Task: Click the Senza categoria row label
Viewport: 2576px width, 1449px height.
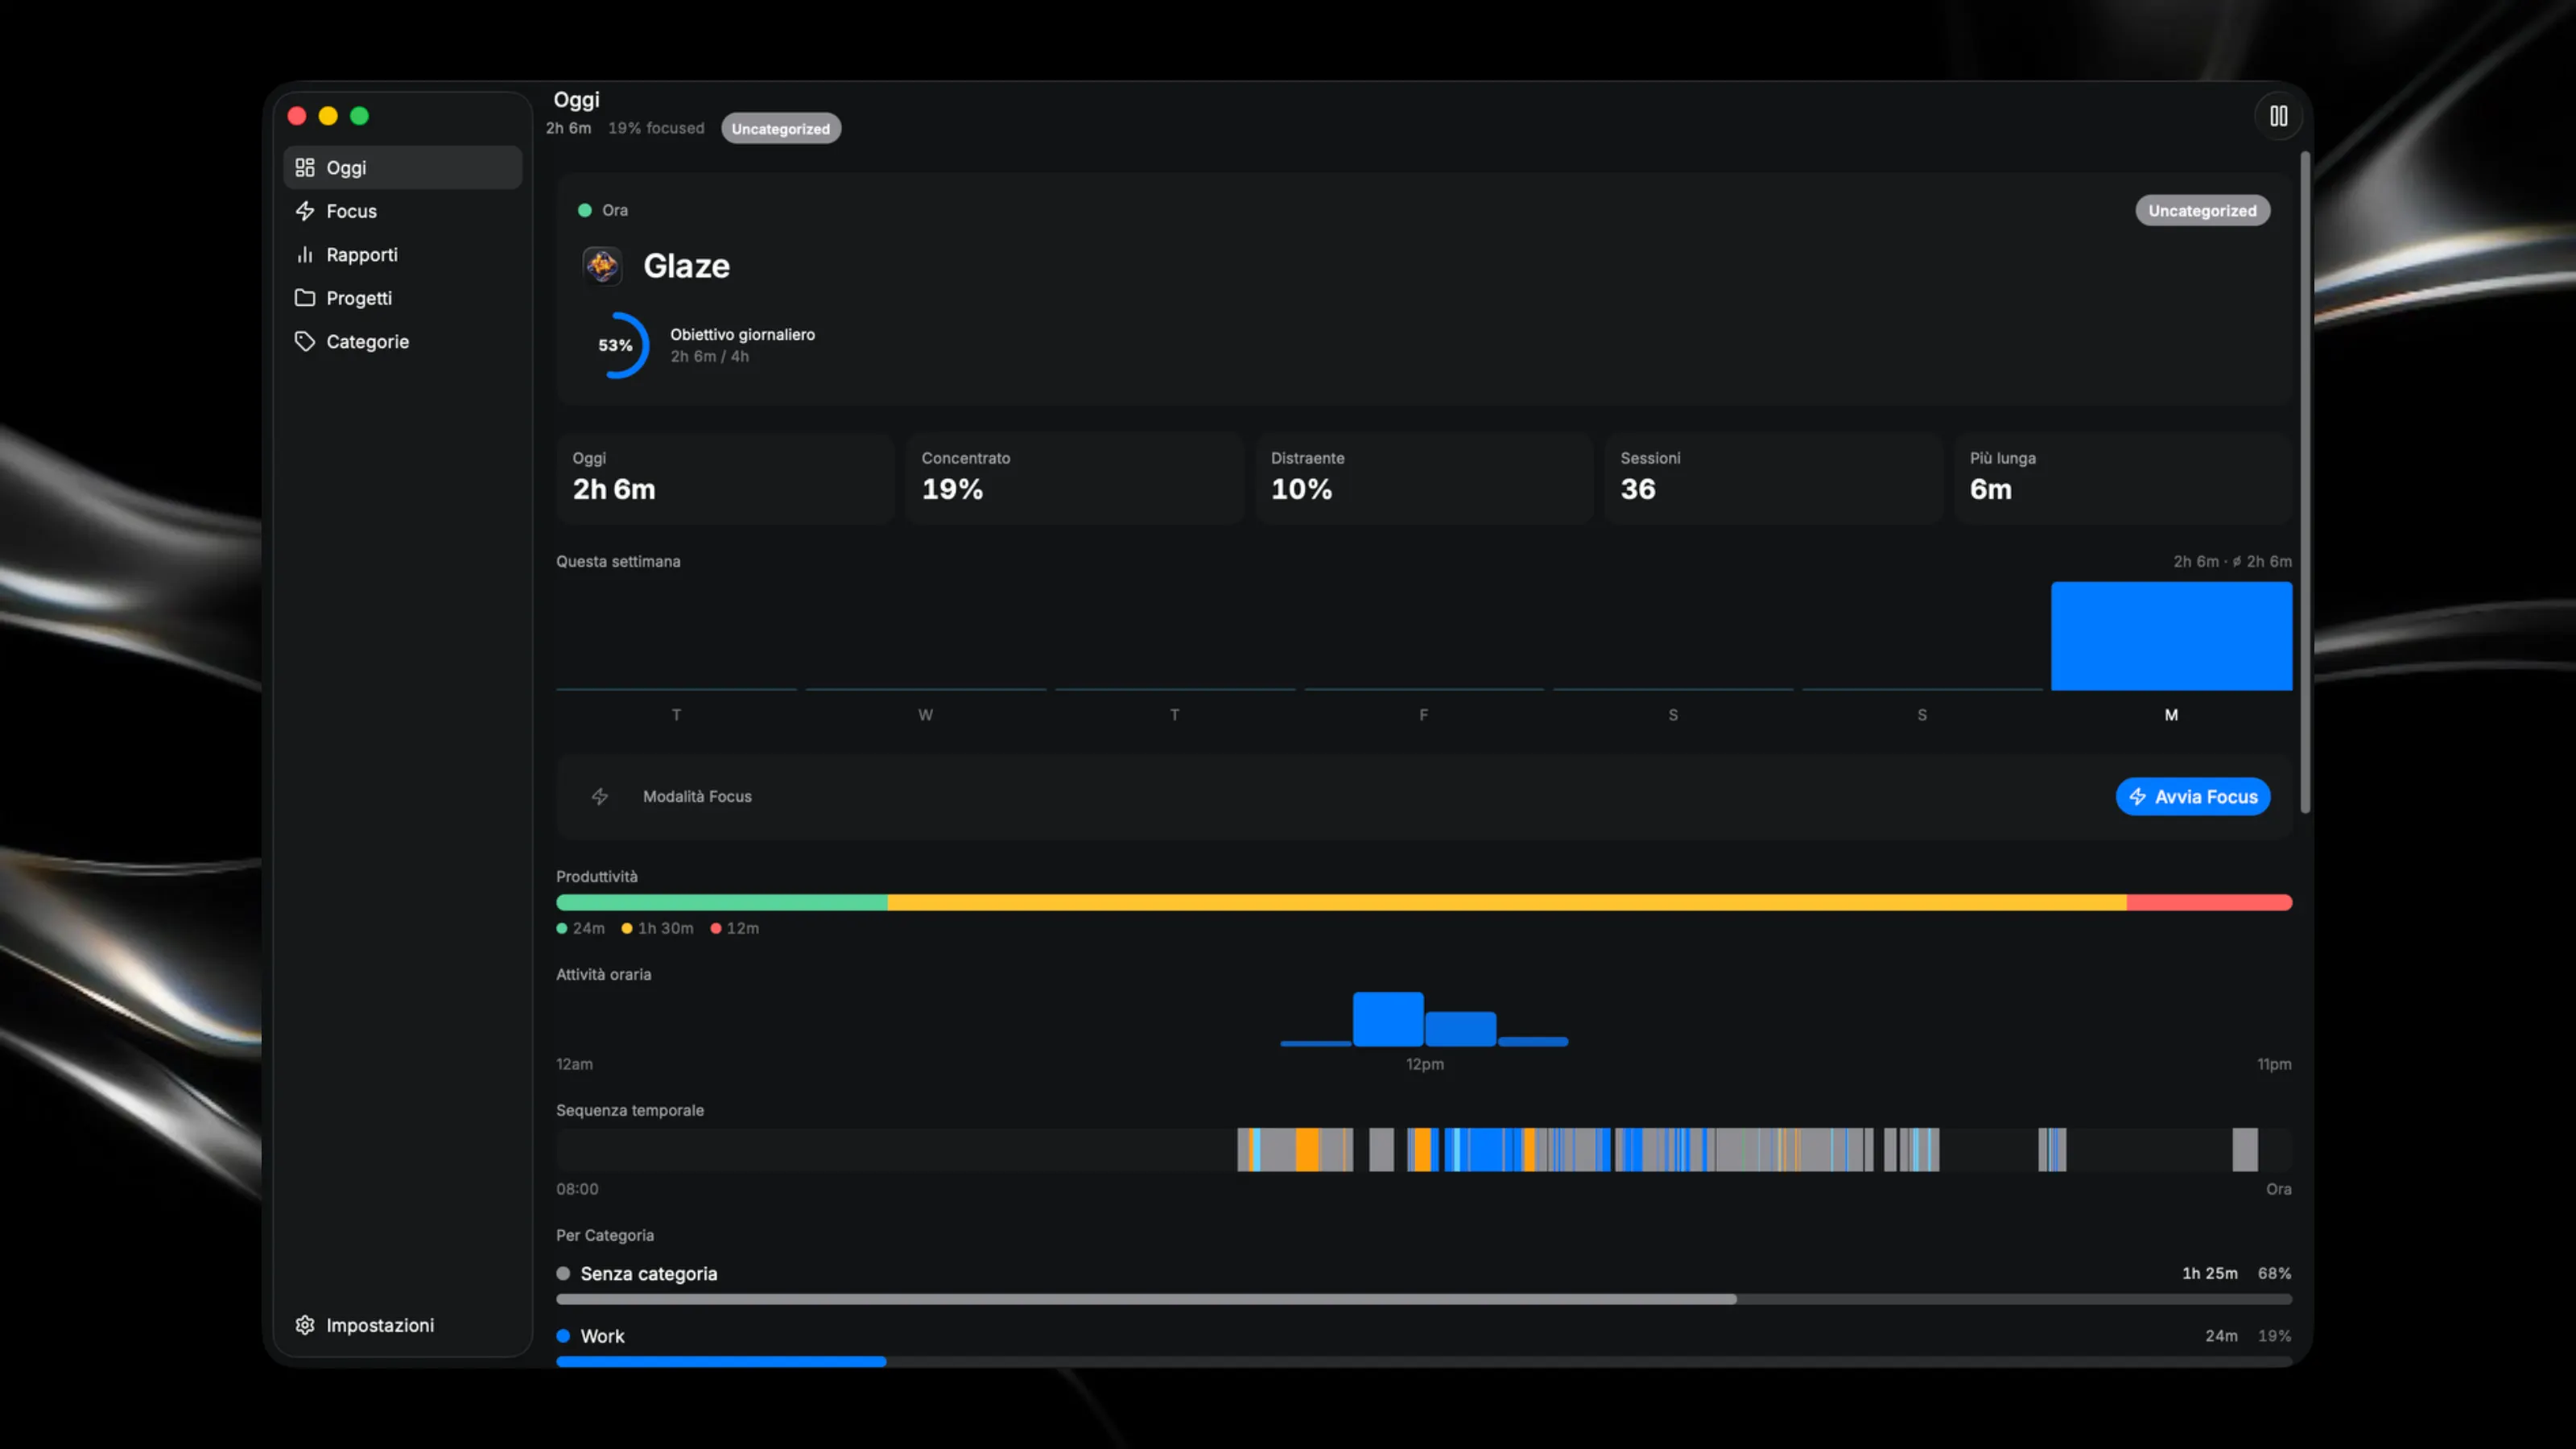Action: 649,1273
